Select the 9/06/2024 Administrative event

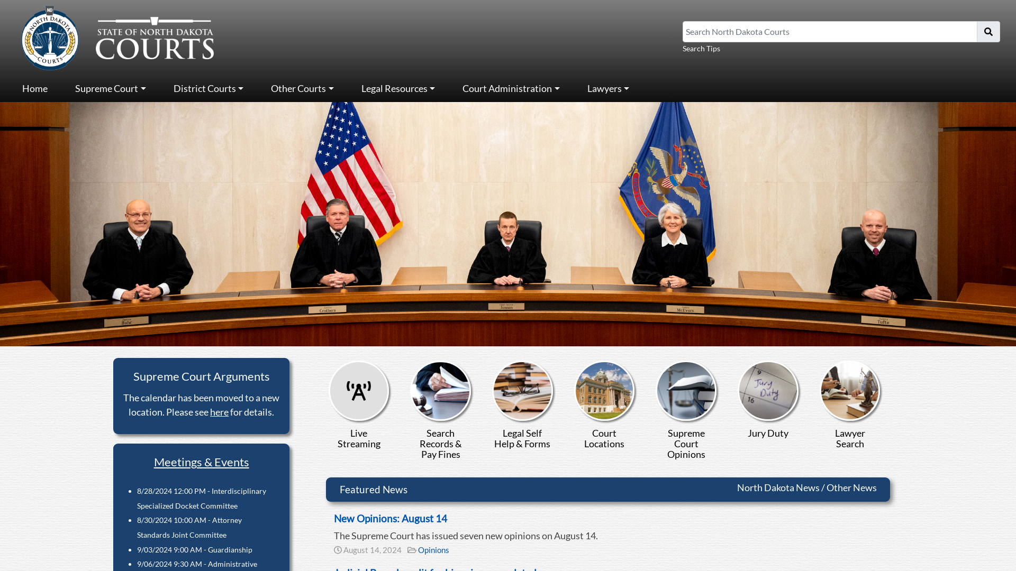197,564
